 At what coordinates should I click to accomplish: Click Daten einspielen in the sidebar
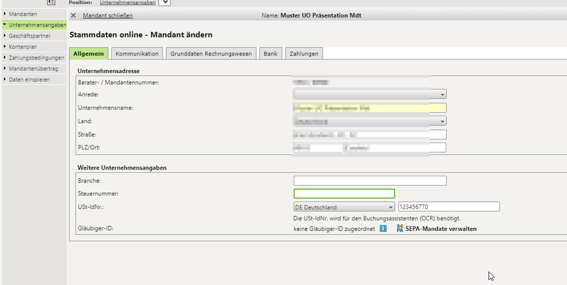pyautogui.click(x=30, y=79)
